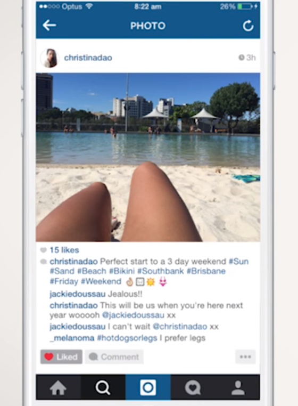View the 15 likes list
The height and width of the screenshot is (406, 298).
click(x=64, y=250)
